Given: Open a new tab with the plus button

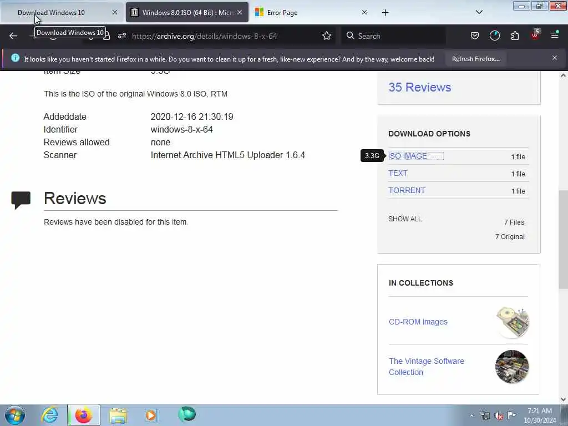Looking at the screenshot, I should tap(385, 13).
